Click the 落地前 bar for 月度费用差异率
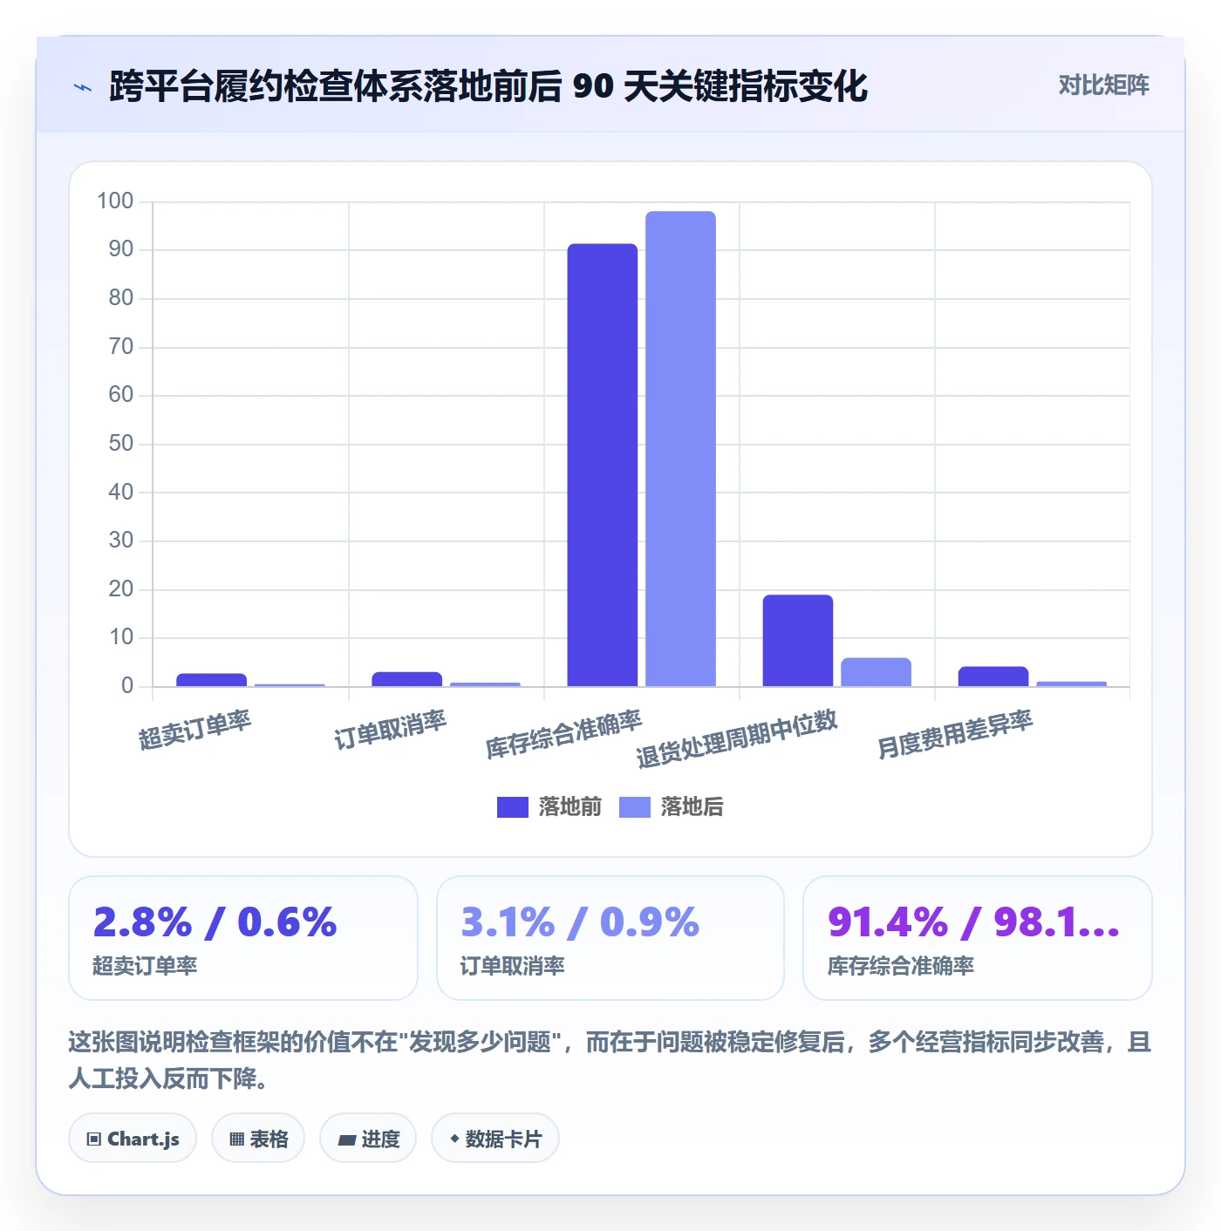 (x=993, y=677)
